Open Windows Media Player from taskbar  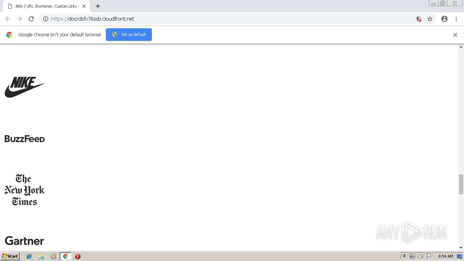tap(53, 256)
